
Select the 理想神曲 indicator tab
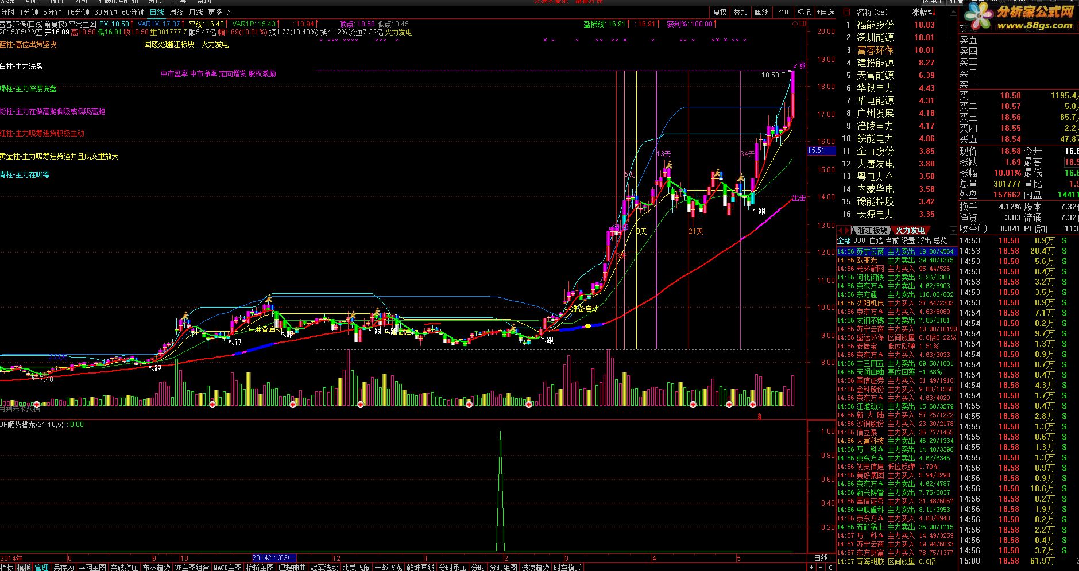click(x=292, y=567)
